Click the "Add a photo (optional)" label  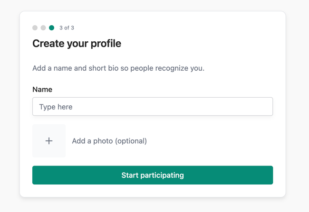109,141
